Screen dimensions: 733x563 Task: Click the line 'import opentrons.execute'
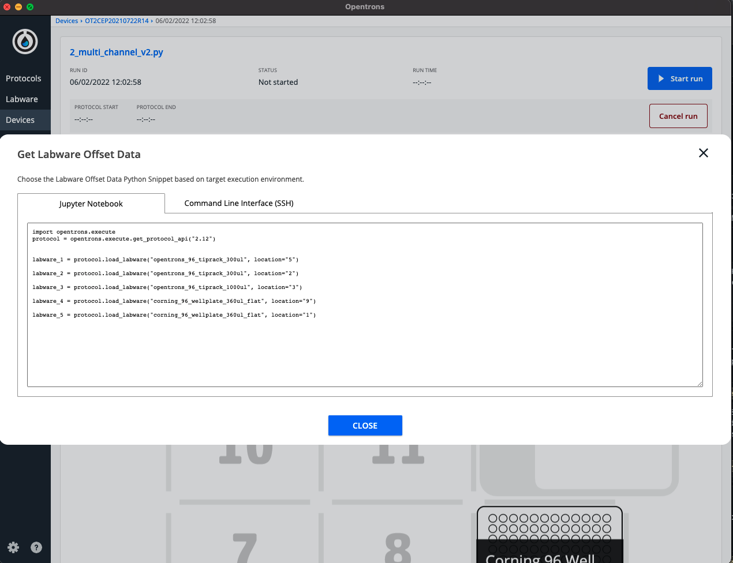click(x=74, y=232)
